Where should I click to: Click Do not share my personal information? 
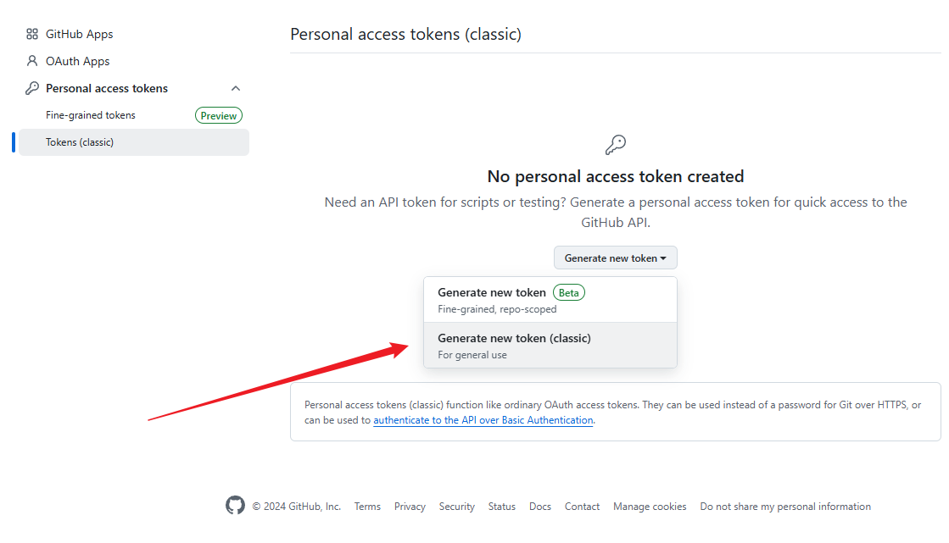click(785, 507)
